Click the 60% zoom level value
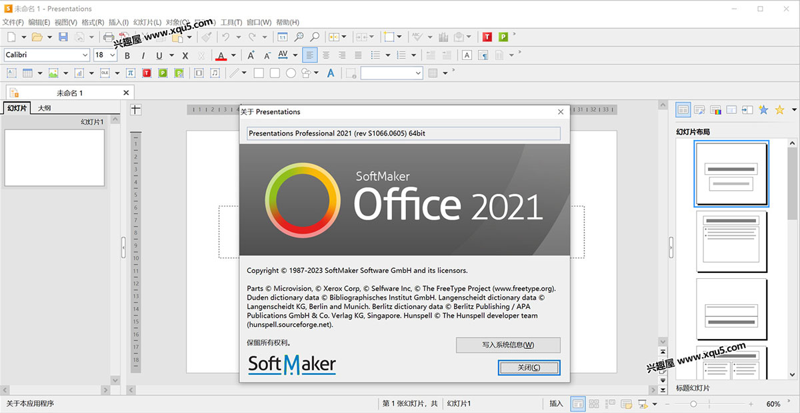 coord(773,404)
